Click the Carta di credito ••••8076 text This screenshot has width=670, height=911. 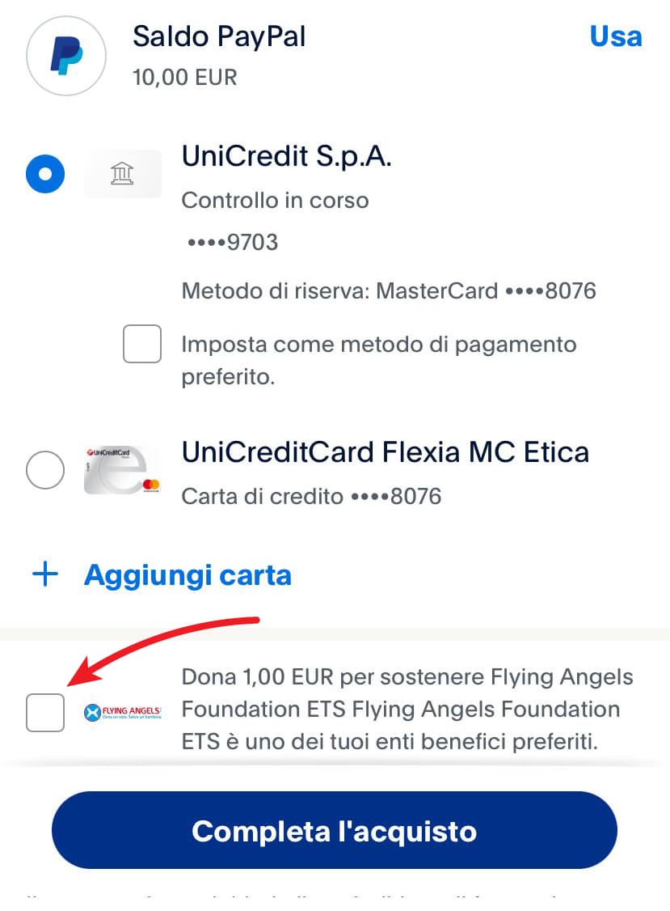click(x=311, y=496)
